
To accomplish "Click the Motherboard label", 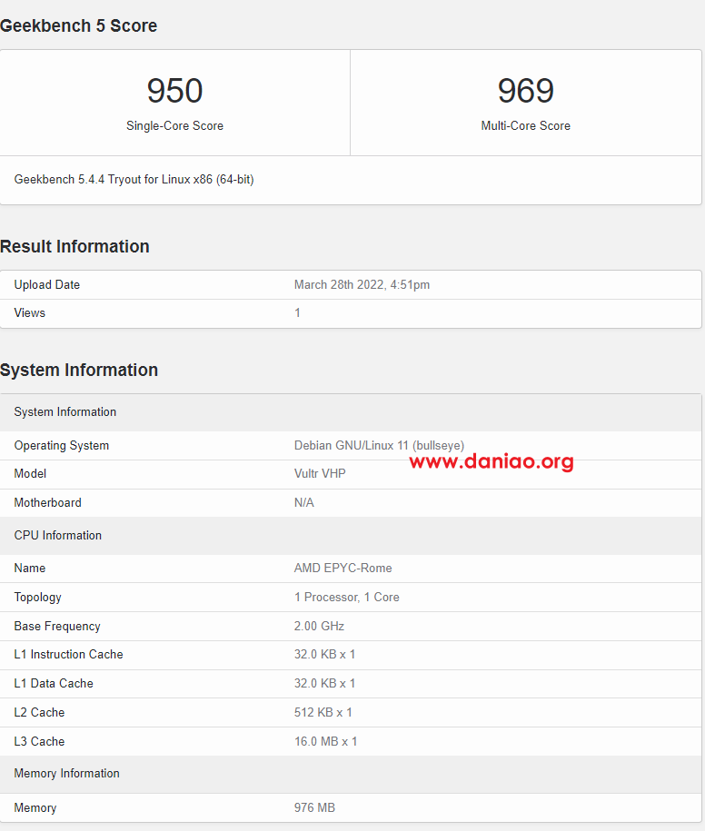I will point(48,502).
